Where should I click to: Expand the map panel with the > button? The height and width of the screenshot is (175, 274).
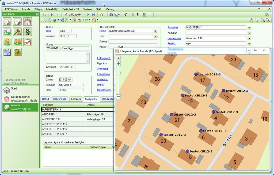118,58
